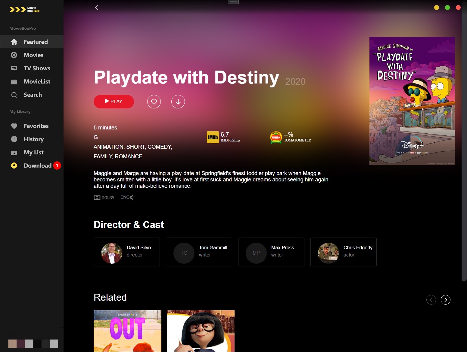Open writer Max Pross's card

271,252
